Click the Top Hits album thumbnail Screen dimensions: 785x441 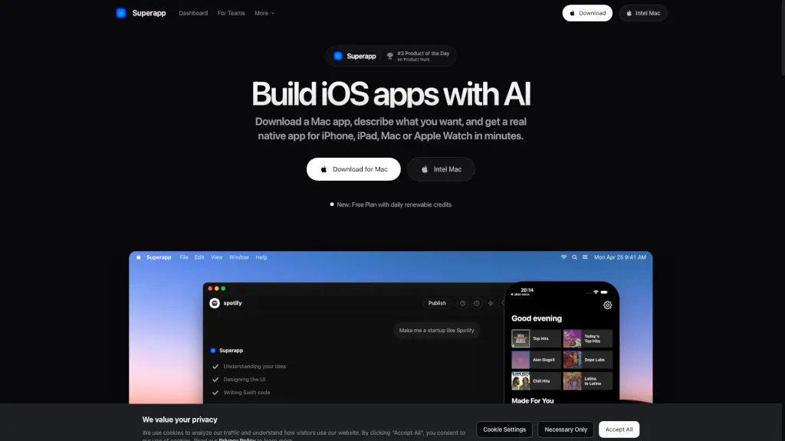pos(521,338)
